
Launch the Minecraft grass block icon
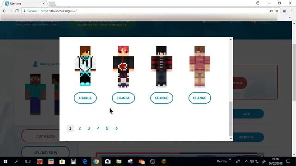[x=164, y=161]
